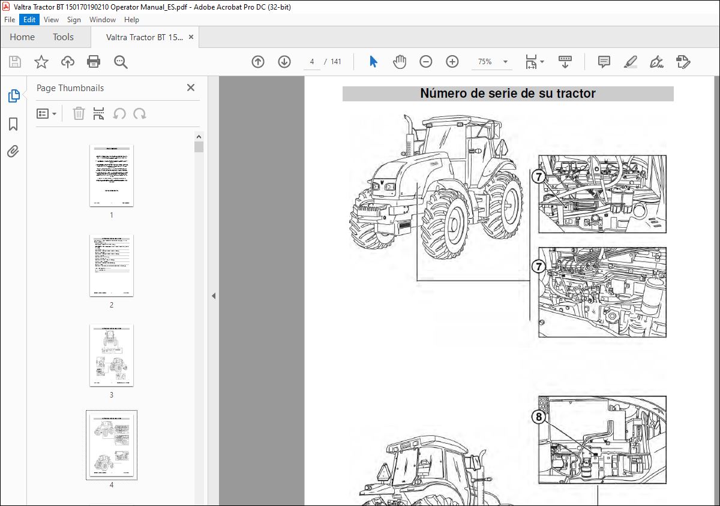The height and width of the screenshot is (506, 720).
Task: Click the upload to cloud icon
Action: [68, 62]
